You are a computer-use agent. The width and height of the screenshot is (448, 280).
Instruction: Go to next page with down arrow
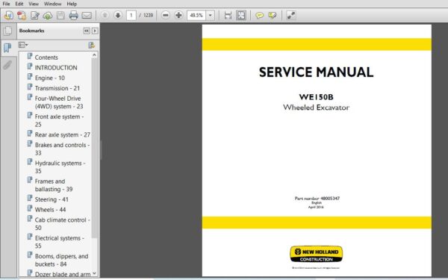pyautogui.click(x=118, y=15)
